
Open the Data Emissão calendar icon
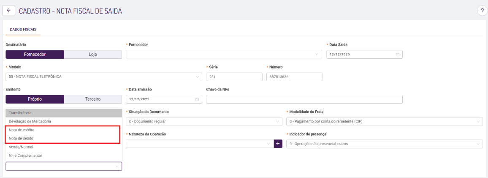(x=197, y=99)
